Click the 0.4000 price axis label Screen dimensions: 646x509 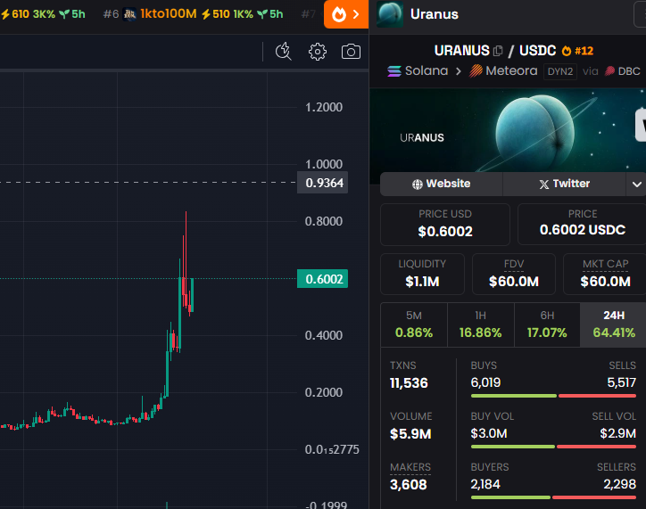(323, 335)
